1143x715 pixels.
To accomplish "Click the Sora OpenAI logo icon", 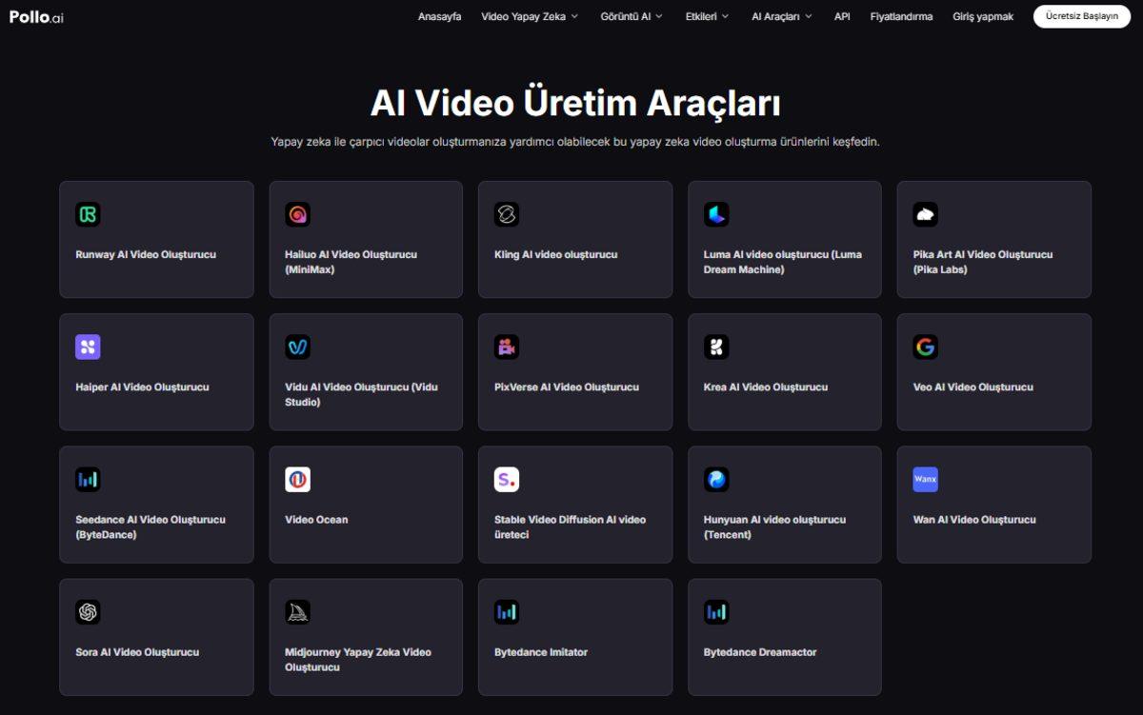I will (x=88, y=612).
